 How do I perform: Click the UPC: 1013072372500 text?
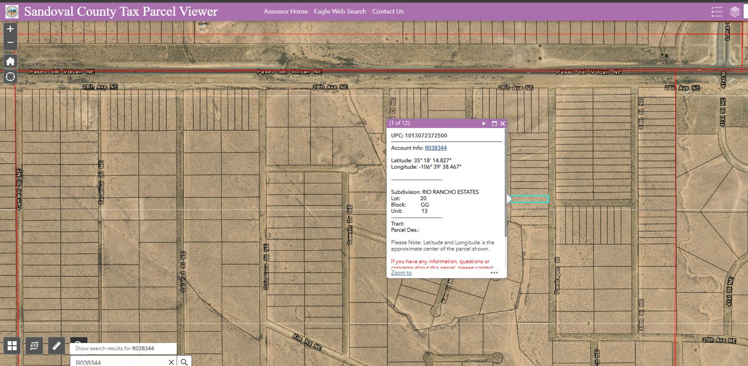pos(419,135)
